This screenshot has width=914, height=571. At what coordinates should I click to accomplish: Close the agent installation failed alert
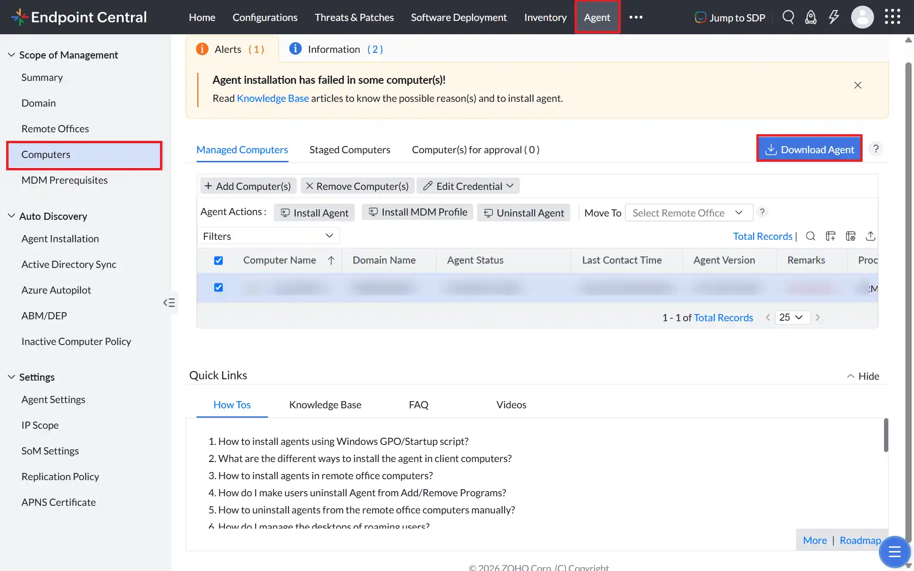tap(858, 85)
